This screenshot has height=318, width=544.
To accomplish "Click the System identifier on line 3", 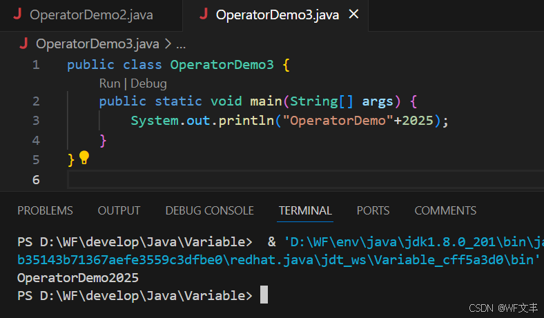I will (x=155, y=121).
